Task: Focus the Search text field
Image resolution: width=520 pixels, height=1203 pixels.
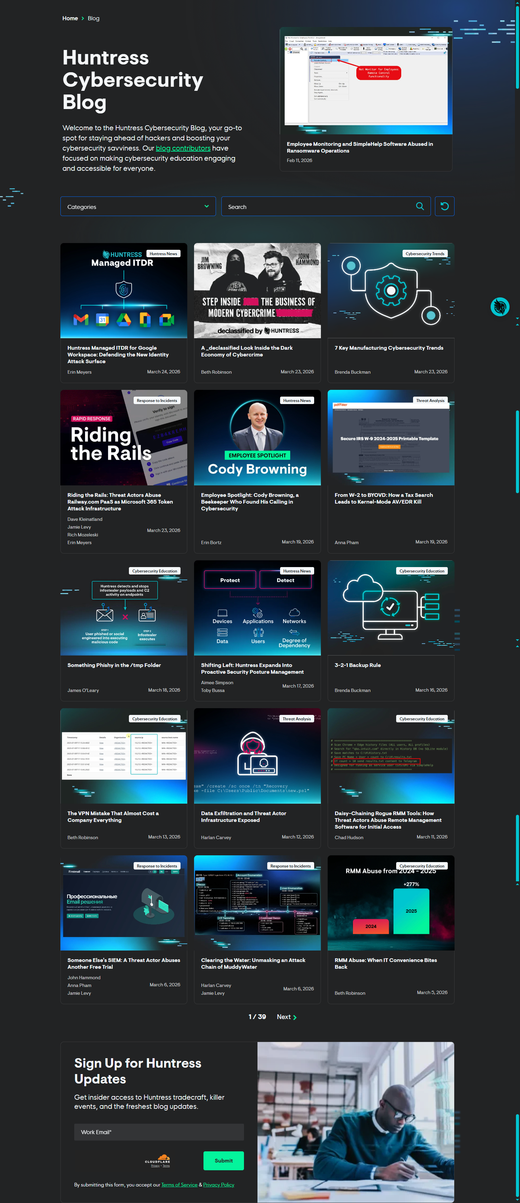Action: coord(318,207)
